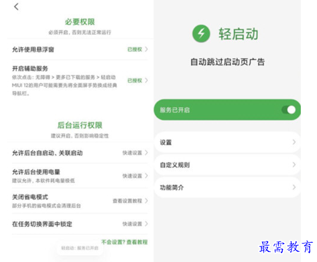Click 部分手机的省电模式会清理后台 description
Image resolution: width=317 pixels, height=262 pixels.
click(47, 206)
